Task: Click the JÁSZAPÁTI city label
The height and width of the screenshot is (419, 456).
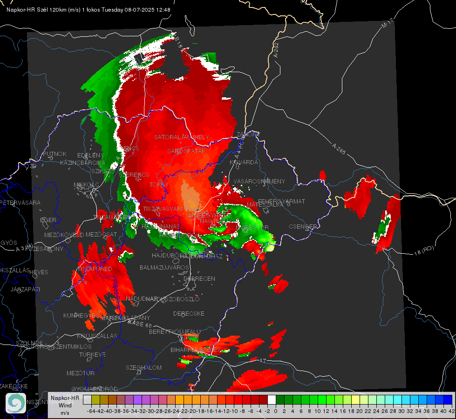Action: tap(25, 289)
